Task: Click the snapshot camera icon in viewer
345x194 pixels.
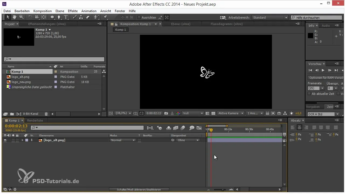Action: coord(166,113)
